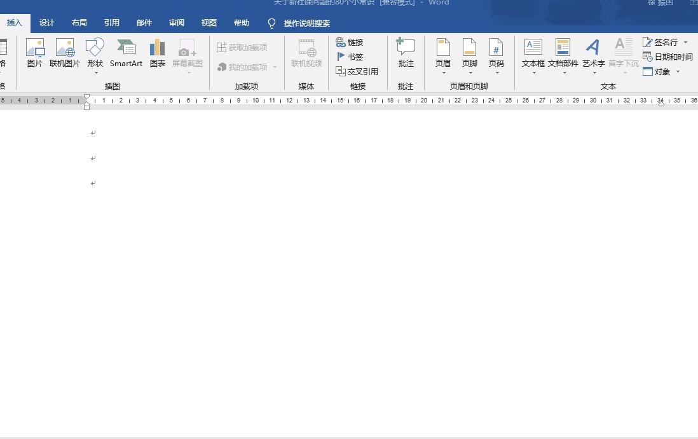The width and height of the screenshot is (698, 439).
Task: Open the 邮件 ribbon tab
Action: (144, 23)
